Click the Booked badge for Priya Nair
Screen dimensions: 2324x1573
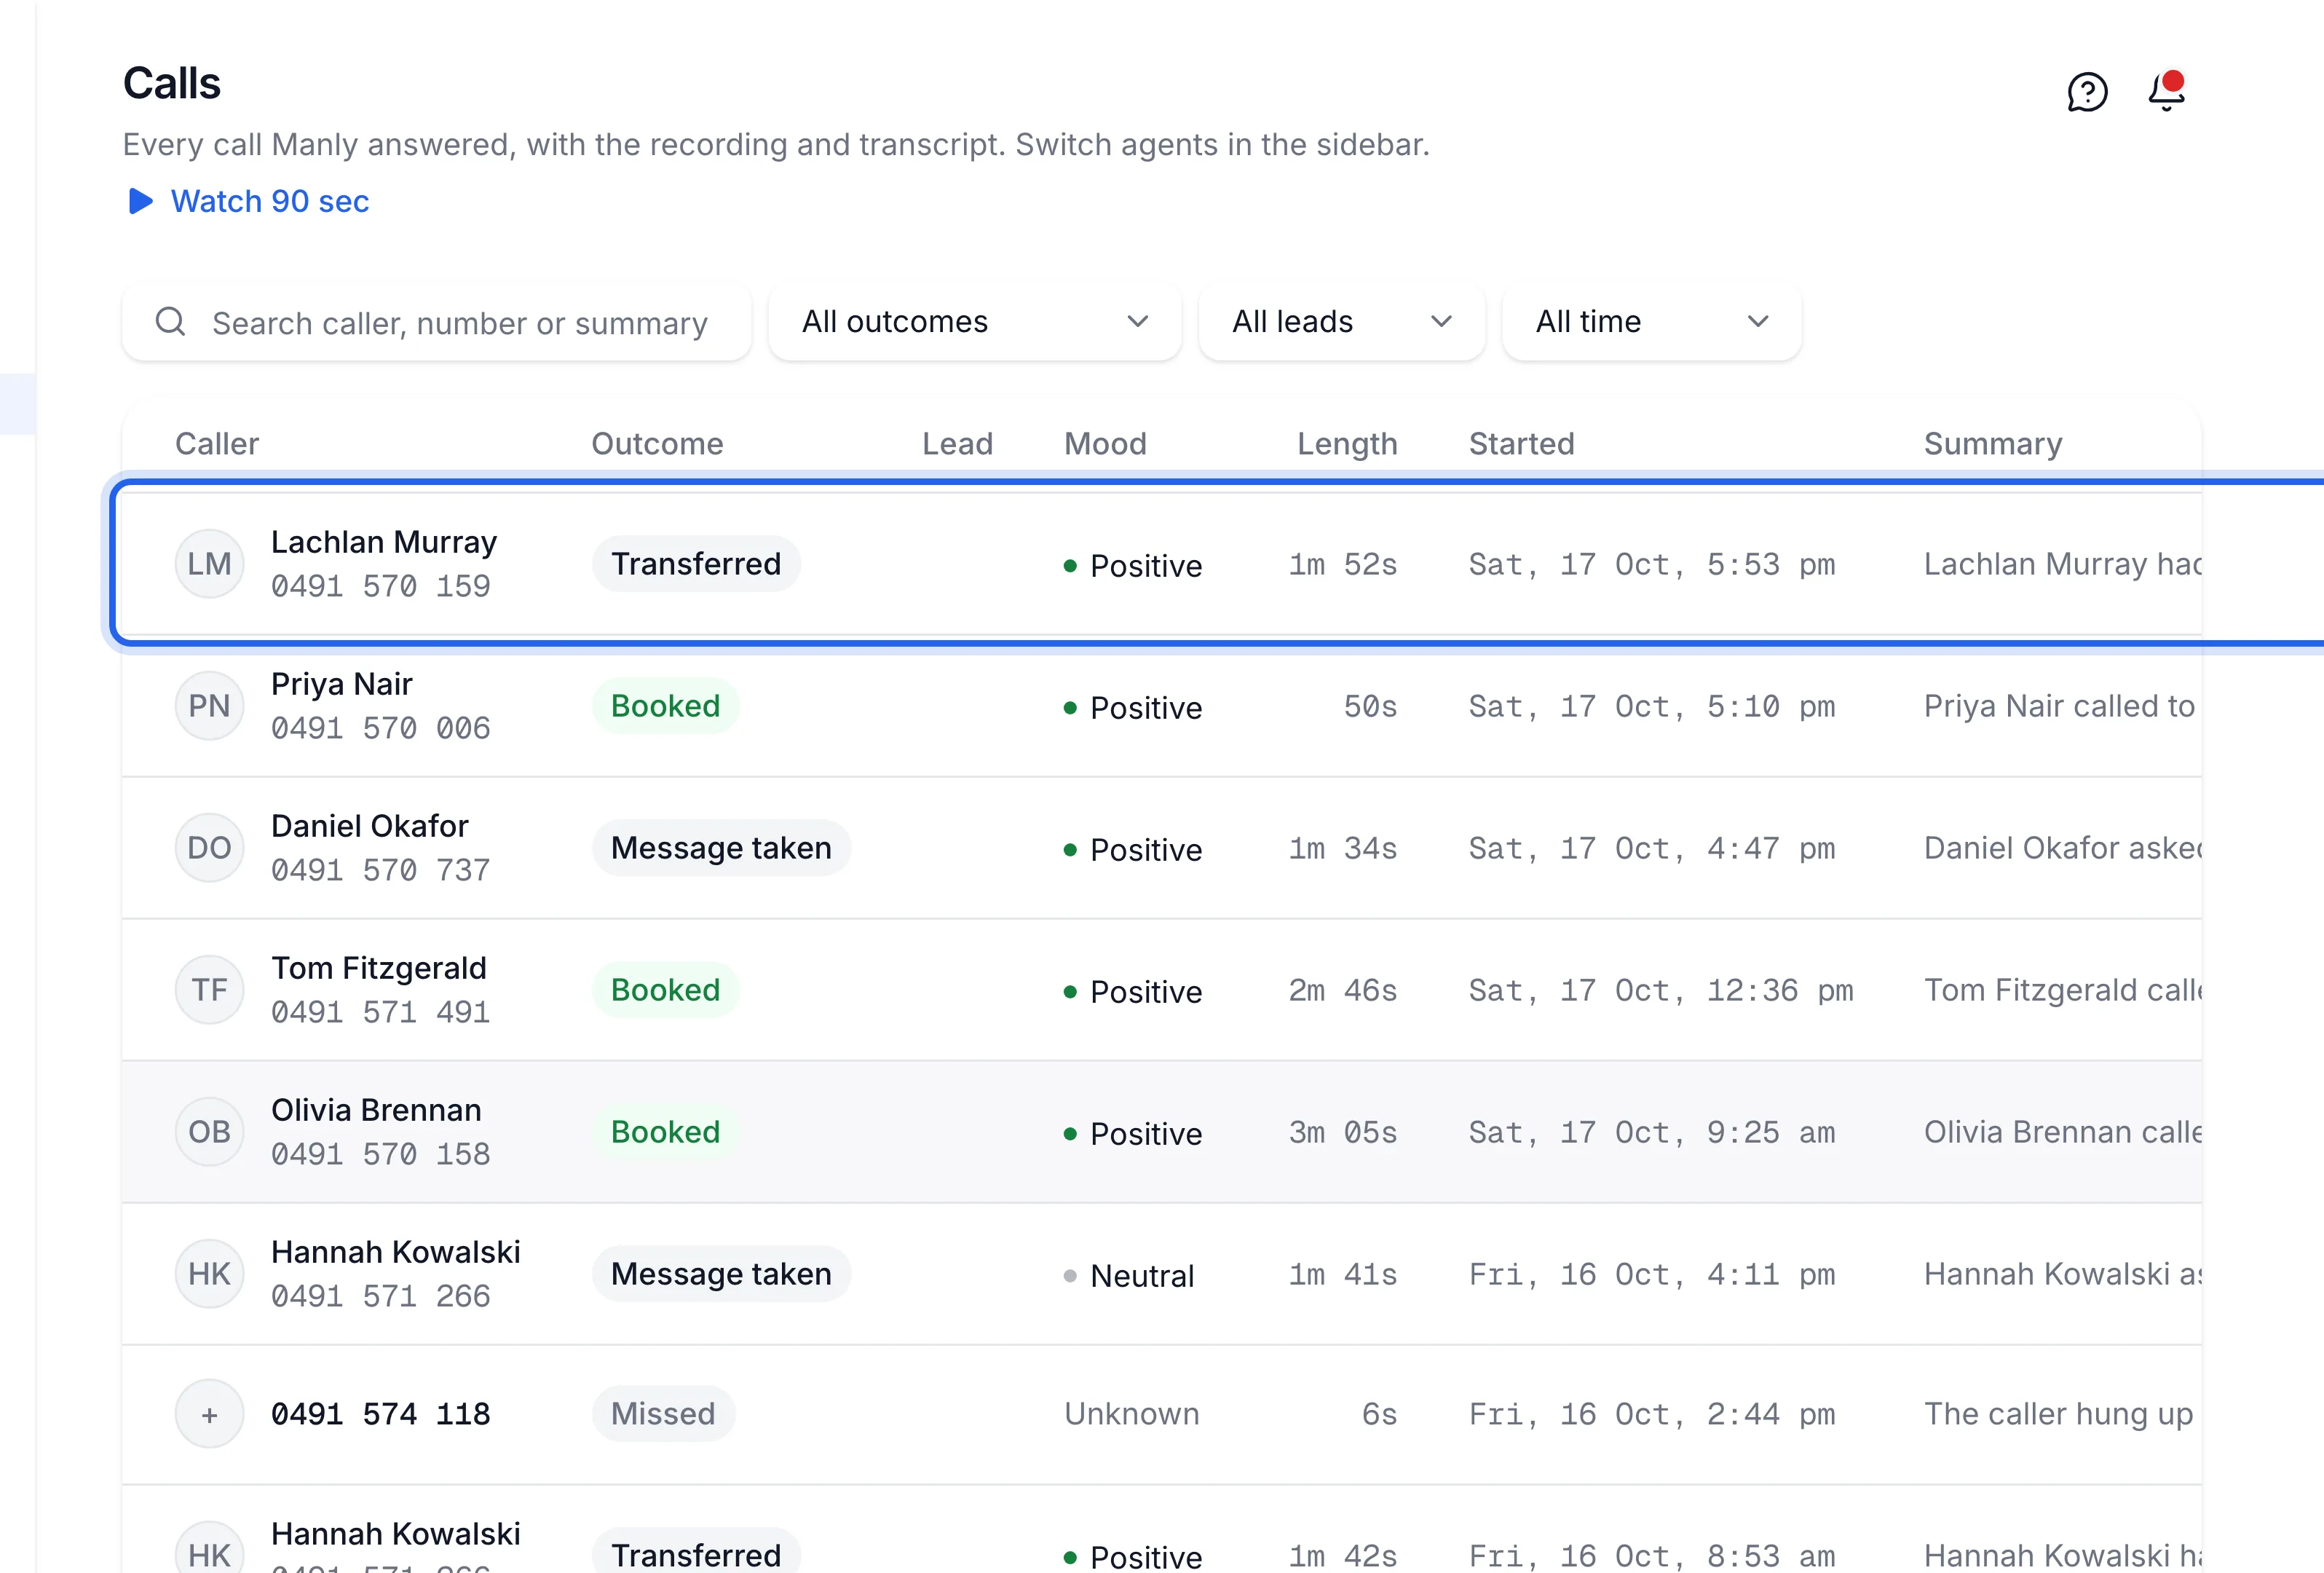[x=665, y=706]
